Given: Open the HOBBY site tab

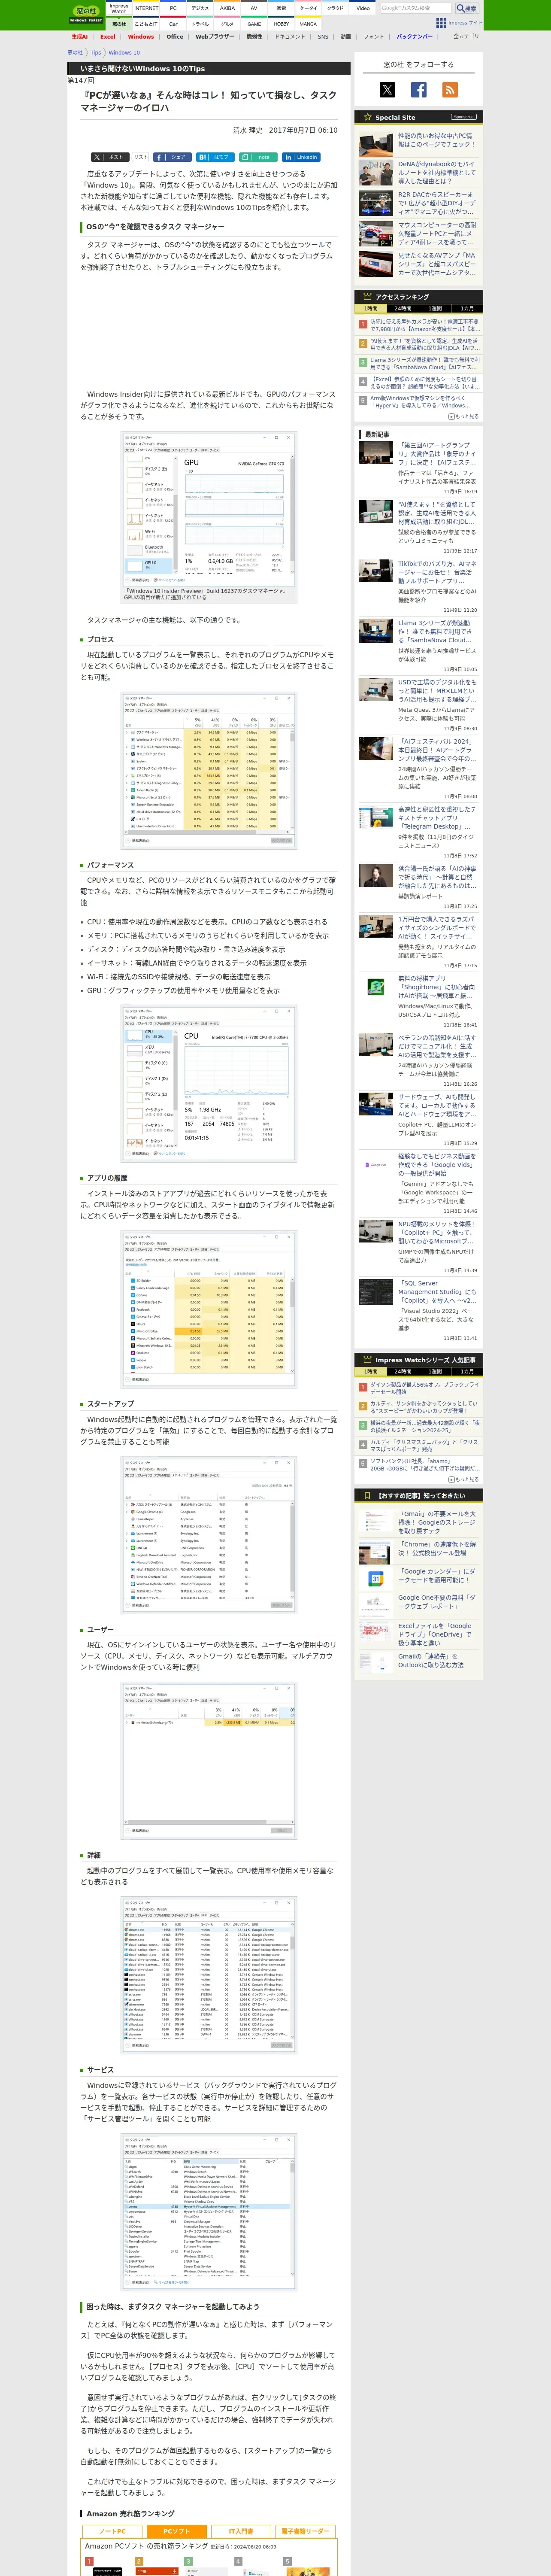Looking at the screenshot, I should click(x=281, y=24).
